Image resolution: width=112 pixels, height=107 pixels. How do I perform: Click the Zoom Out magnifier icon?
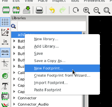(97, 10)
